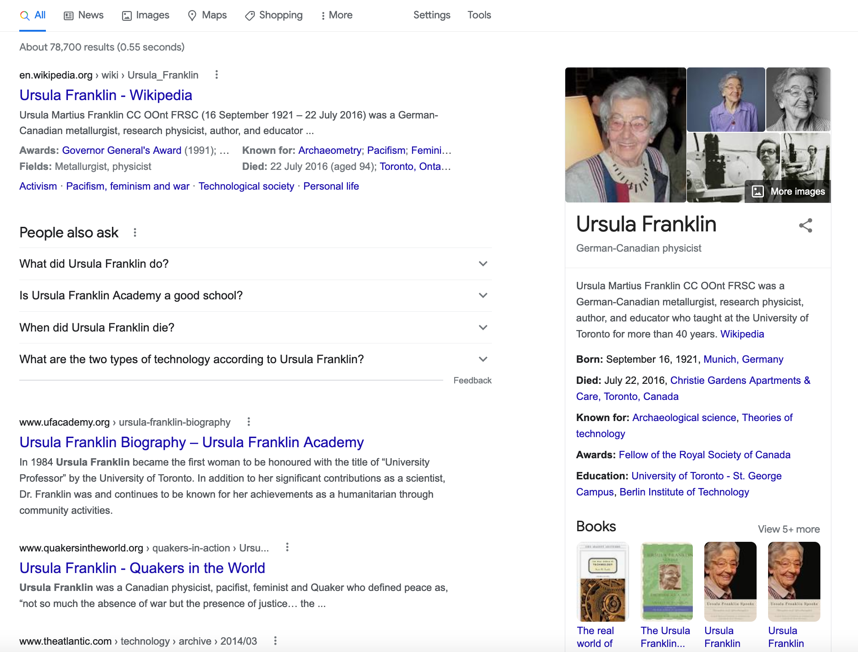Expand 'When did Ursula Franklin die?' question

(255, 328)
